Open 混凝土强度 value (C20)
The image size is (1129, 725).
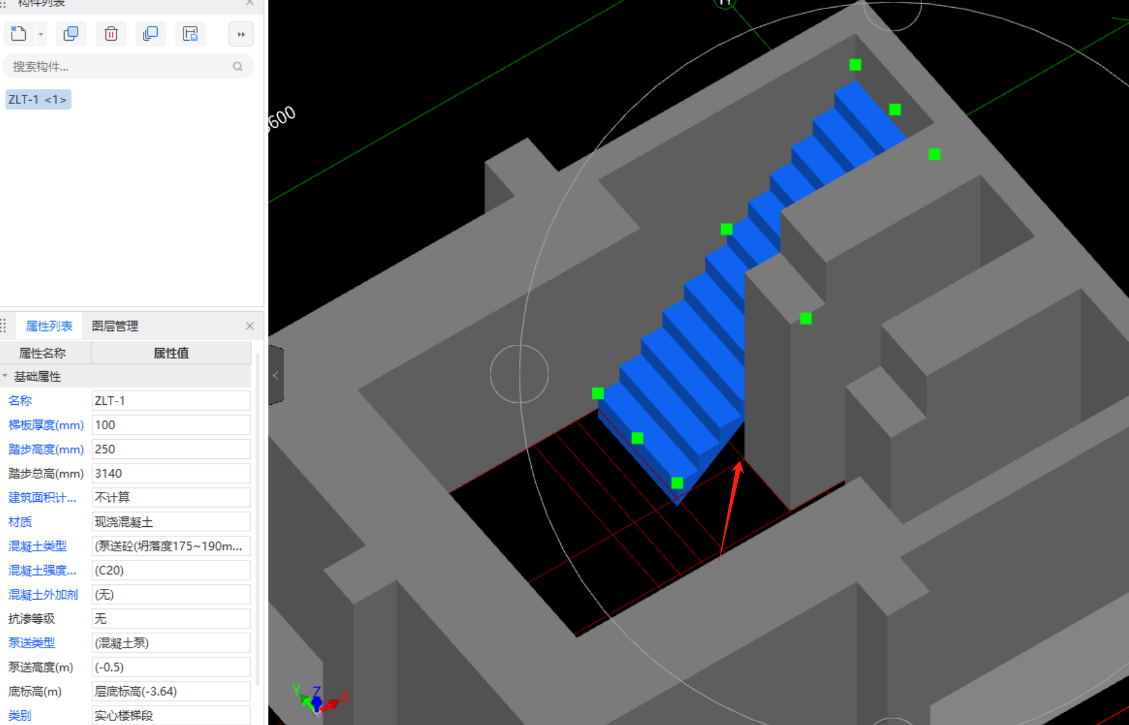point(171,570)
